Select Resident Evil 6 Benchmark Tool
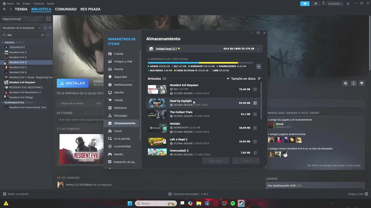The width and height of the screenshot is (371, 208). tap(28, 107)
